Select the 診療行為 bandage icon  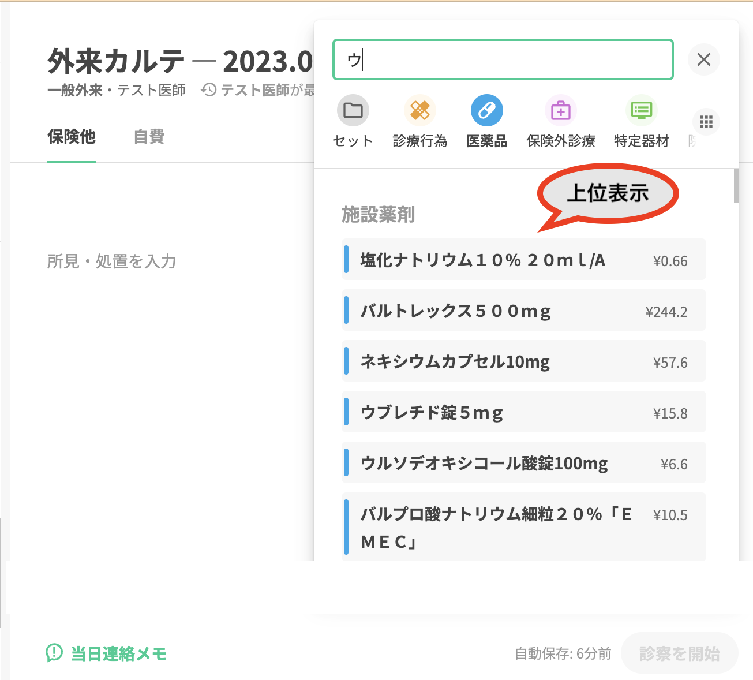pyautogui.click(x=419, y=110)
